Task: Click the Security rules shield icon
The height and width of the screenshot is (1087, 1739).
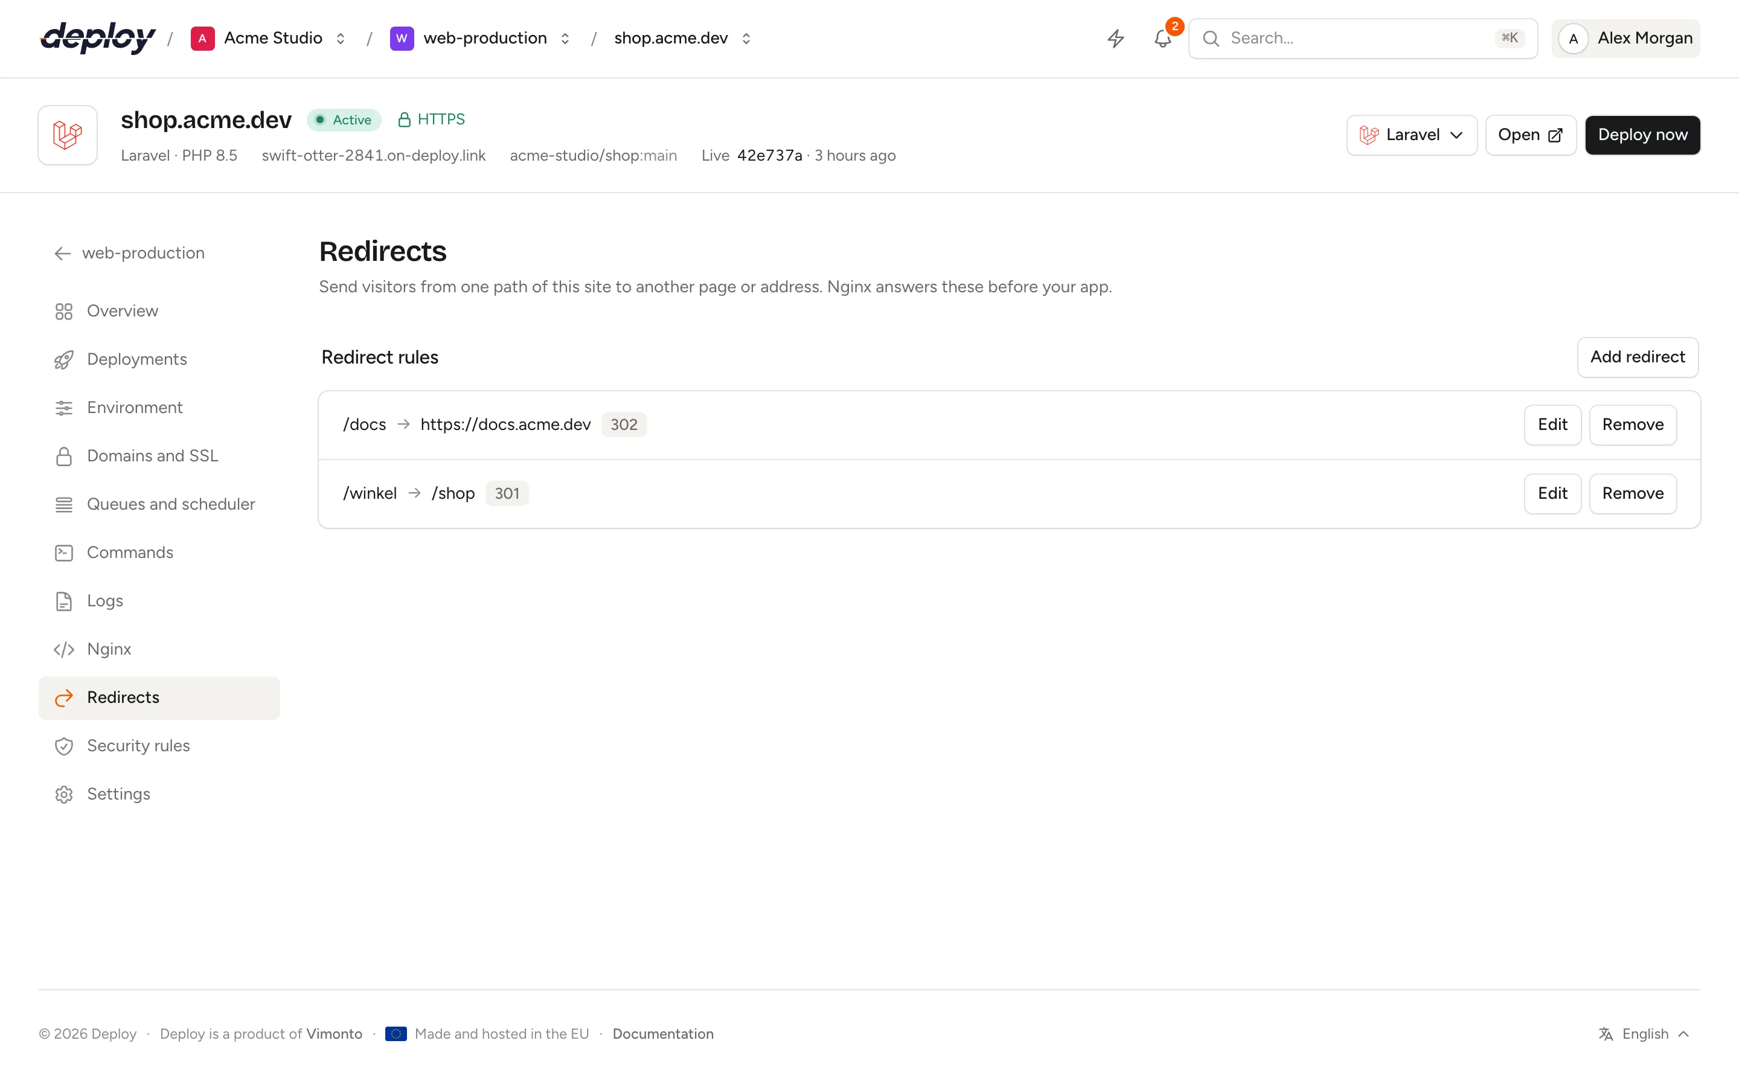Action: pos(64,746)
